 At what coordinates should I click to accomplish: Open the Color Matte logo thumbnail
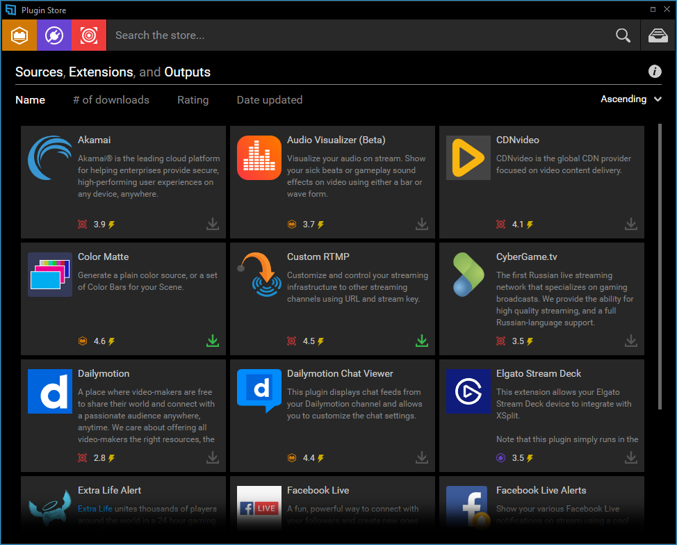click(50, 275)
